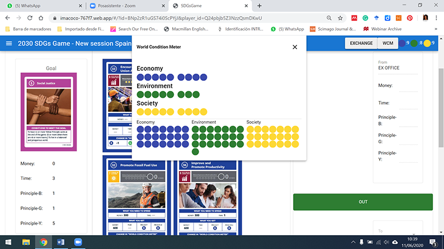Image resolution: width=444 pixels, height=249 pixels.
Task: Select the Social Justice goal card
Action: coord(48,112)
